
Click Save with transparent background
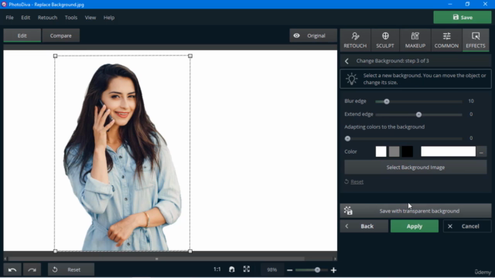pos(415,211)
